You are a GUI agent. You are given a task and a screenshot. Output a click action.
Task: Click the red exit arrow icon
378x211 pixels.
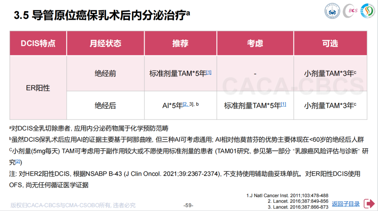coord(369,203)
